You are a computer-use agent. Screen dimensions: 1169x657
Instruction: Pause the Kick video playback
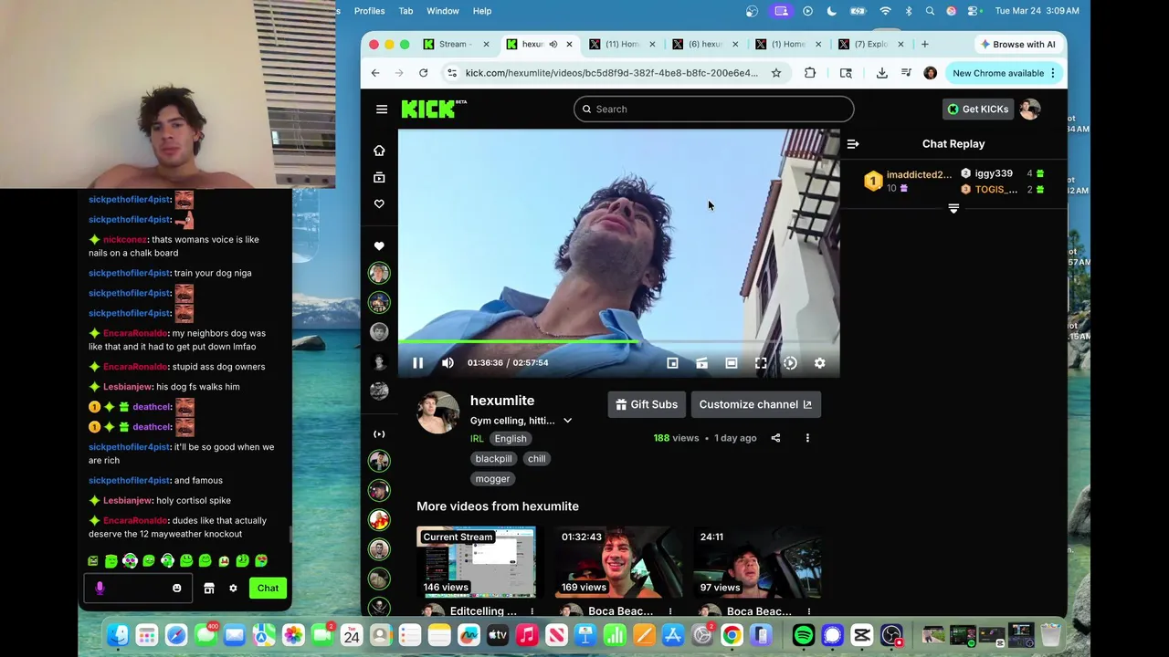pos(417,363)
